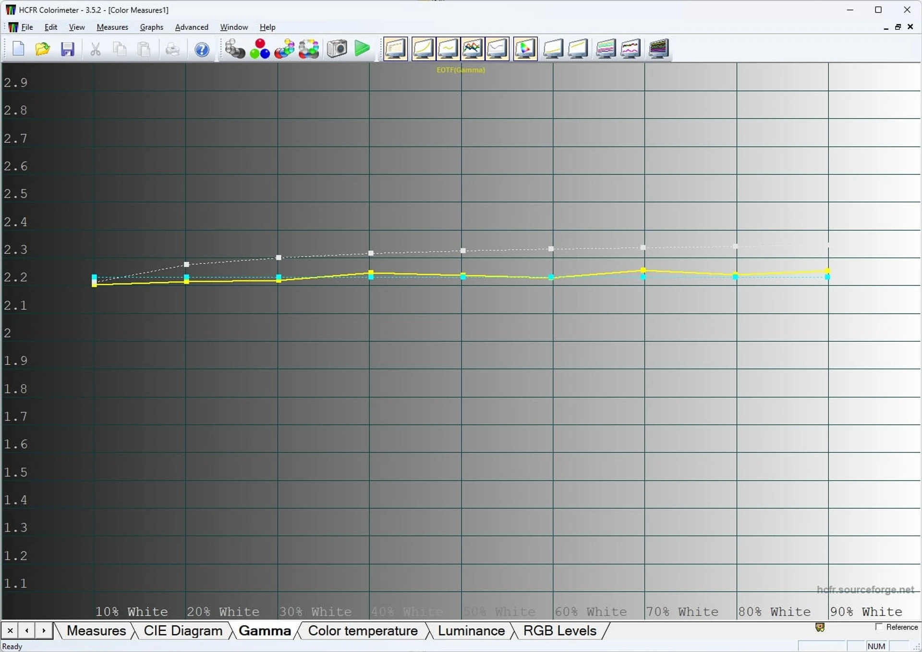Click the small badge icon beside Reference

820,627
